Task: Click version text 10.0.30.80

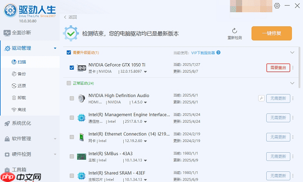Action: [28, 21]
